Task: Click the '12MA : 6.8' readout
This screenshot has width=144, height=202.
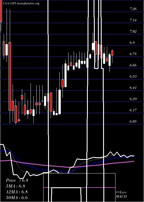Action: click(x=17, y=192)
